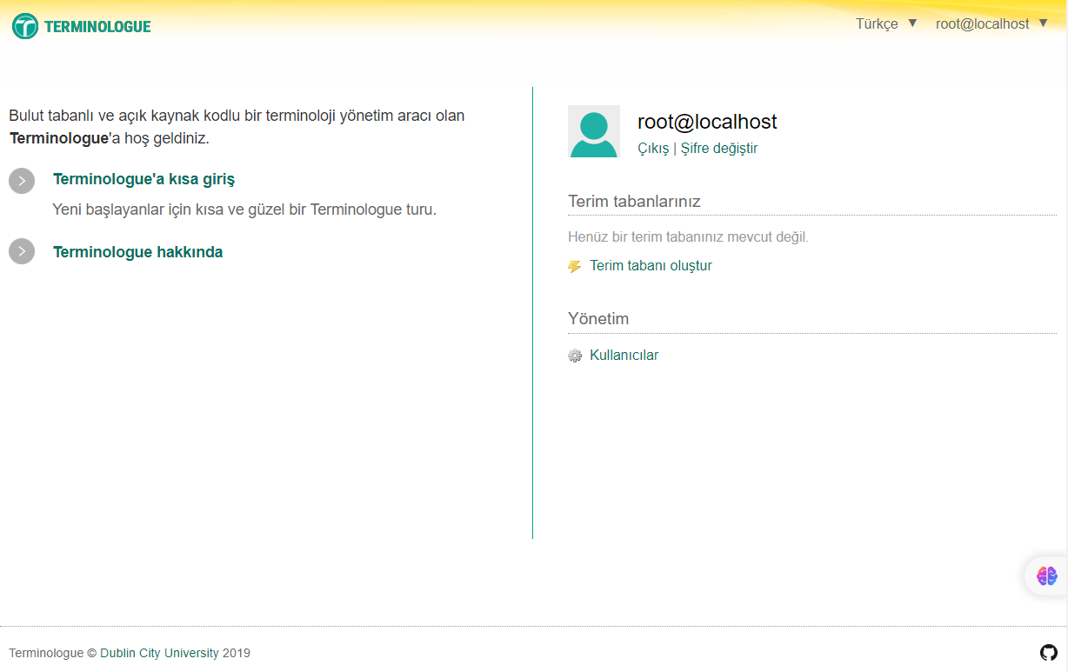Open the GitHub icon in footer
1068x672 pixels.
coord(1048,652)
